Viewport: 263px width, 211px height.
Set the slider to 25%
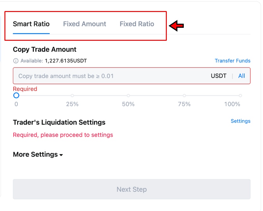(x=72, y=95)
